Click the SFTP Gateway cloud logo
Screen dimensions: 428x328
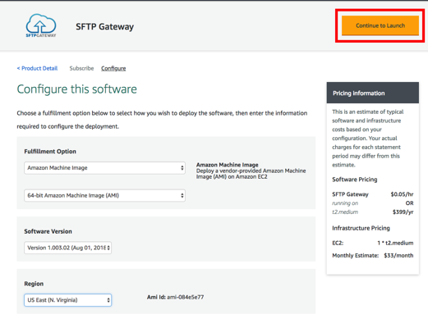[41, 25]
